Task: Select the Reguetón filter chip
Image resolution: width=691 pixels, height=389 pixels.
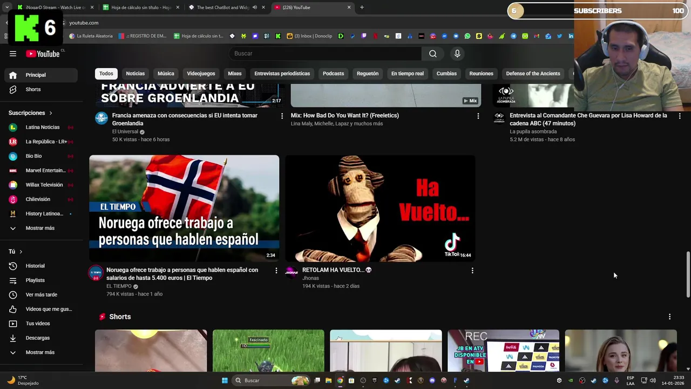Action: coord(368,73)
